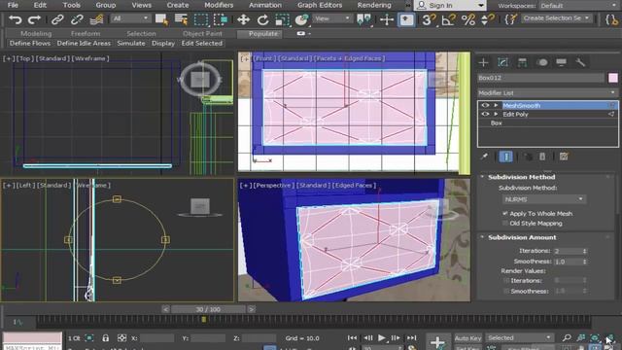Open the Motion panel tab icon
622x350 pixels.
[542, 62]
